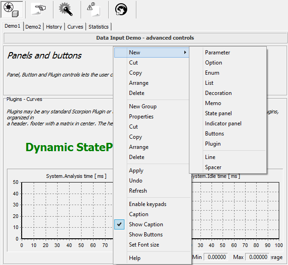Select State panel in the submenu
The width and height of the screenshot is (288, 265).
[218, 113]
